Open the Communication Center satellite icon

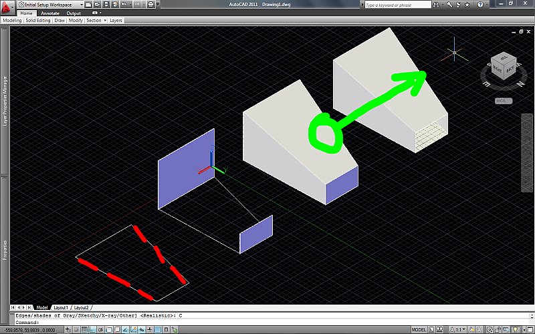(458, 5)
